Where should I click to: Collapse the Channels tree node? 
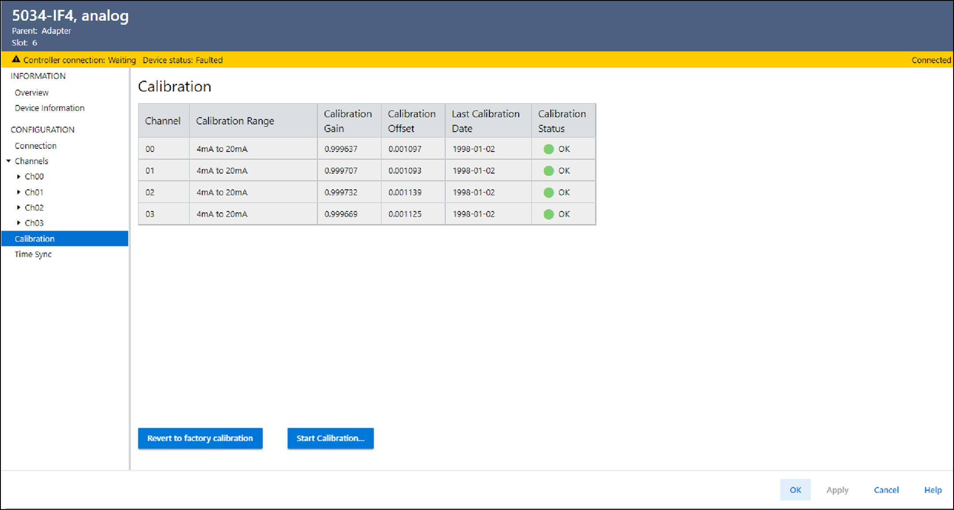click(x=8, y=161)
